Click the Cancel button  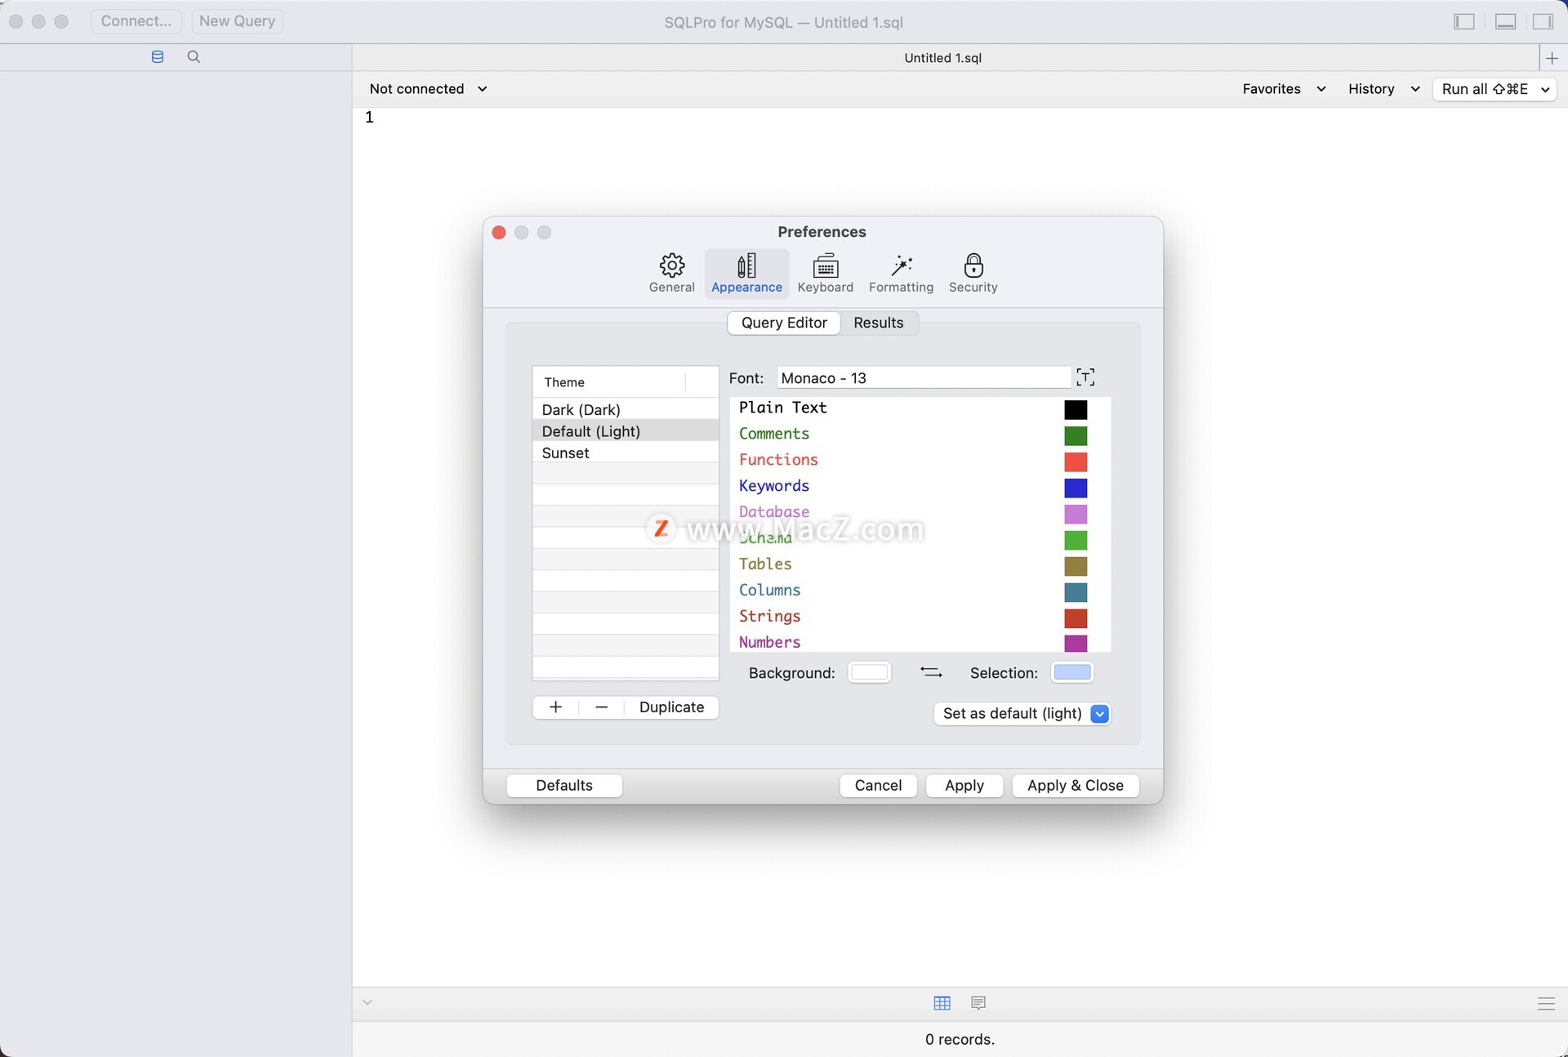[x=878, y=785]
